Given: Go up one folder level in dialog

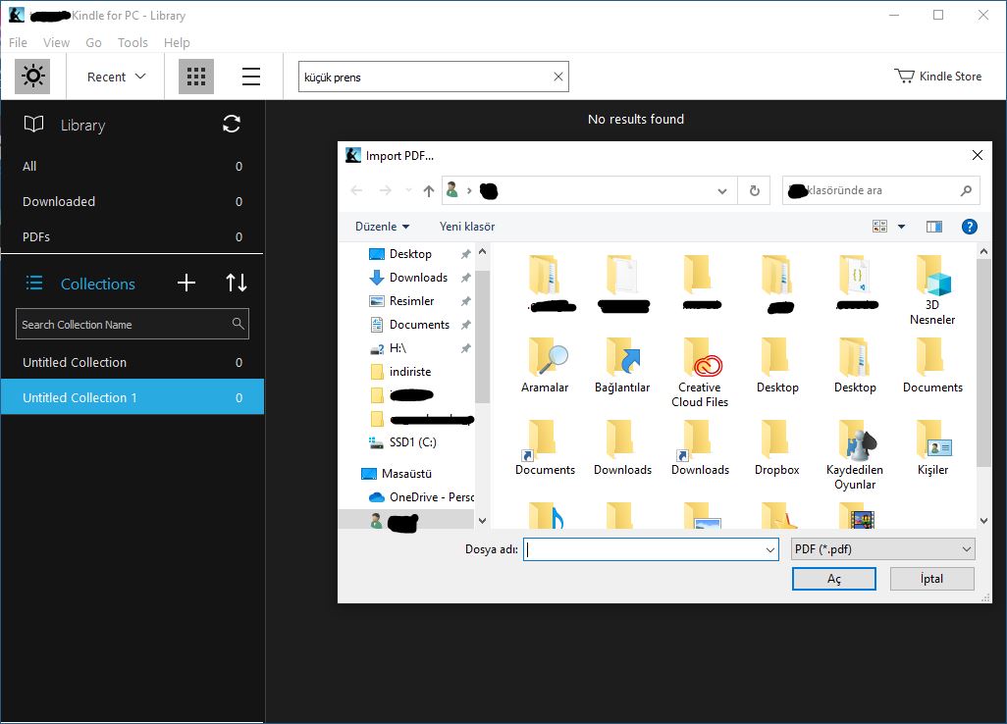Looking at the screenshot, I should [429, 190].
